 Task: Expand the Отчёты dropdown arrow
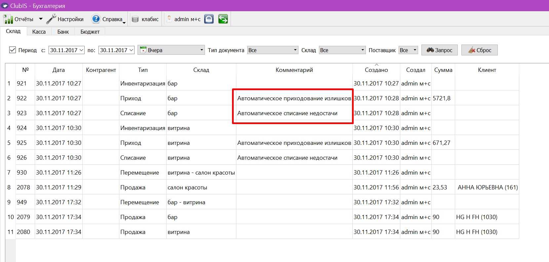pos(41,19)
